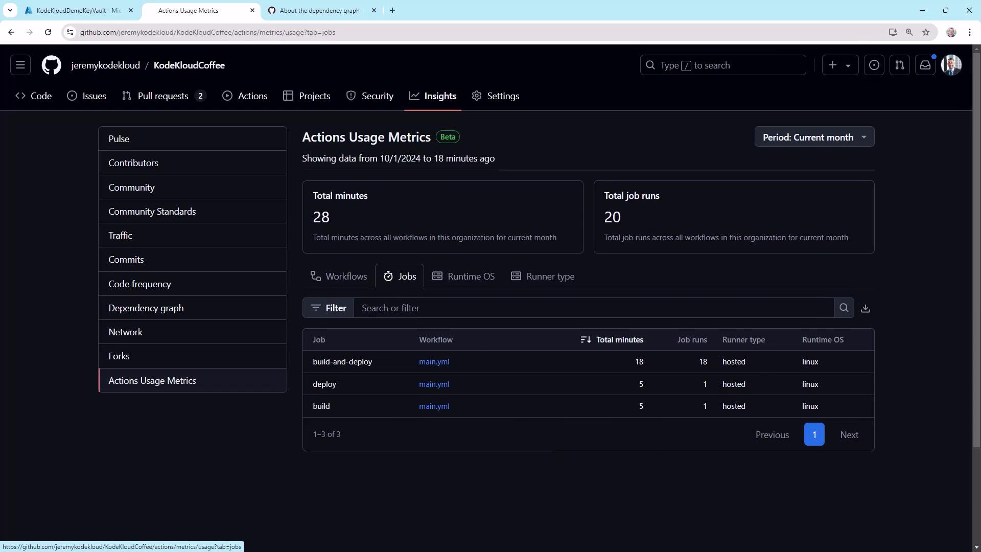Open the notifications inbox icon
Viewport: 981px width, 552px height.
click(925, 65)
